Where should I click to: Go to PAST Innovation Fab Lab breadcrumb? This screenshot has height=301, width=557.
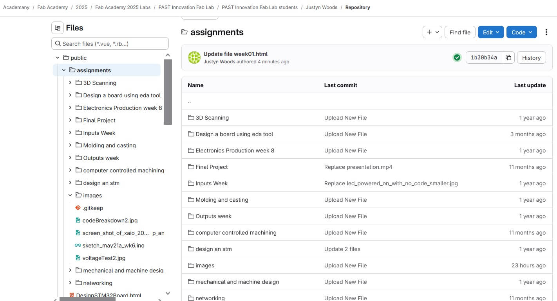pyautogui.click(x=186, y=7)
